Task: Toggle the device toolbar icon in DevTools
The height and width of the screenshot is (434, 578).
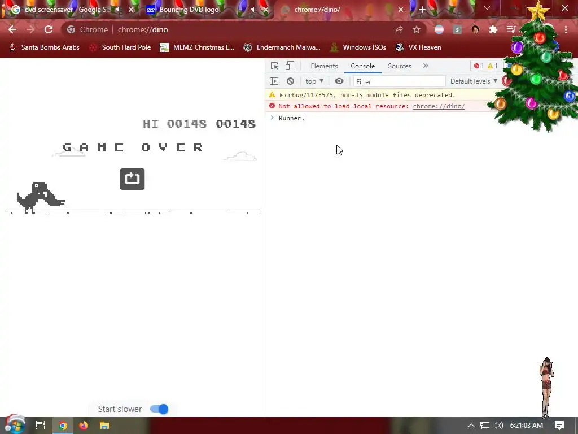Action: point(290,66)
